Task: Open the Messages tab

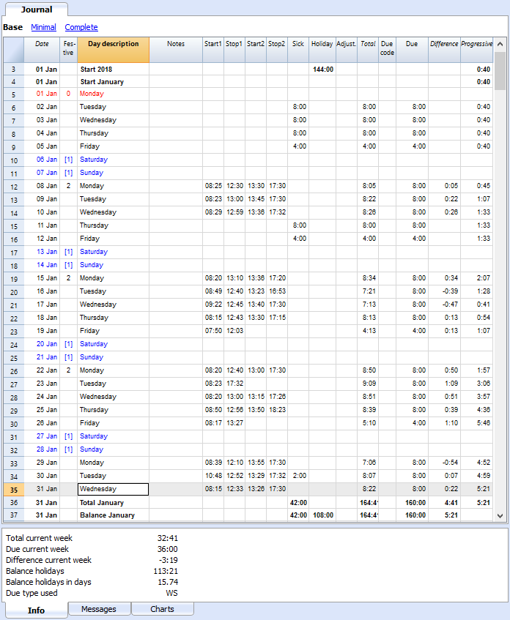Action: (x=99, y=609)
